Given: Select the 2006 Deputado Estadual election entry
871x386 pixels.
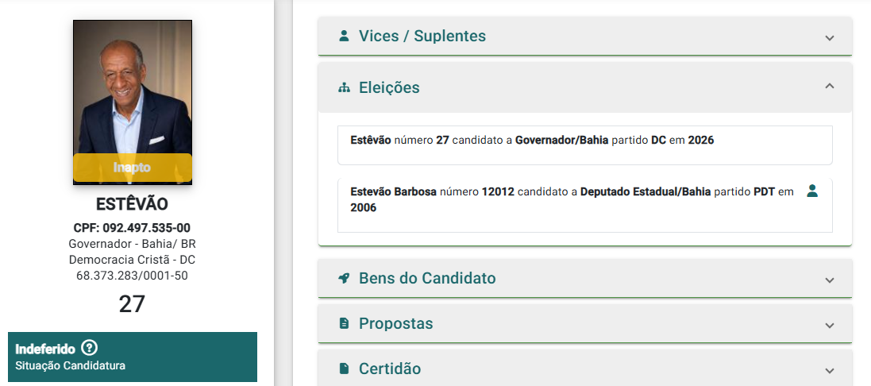Looking at the screenshot, I should pyautogui.click(x=585, y=205).
